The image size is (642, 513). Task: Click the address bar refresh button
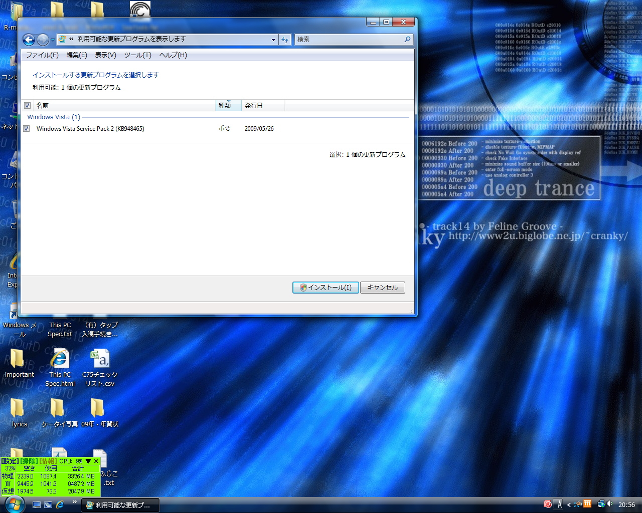(x=285, y=40)
